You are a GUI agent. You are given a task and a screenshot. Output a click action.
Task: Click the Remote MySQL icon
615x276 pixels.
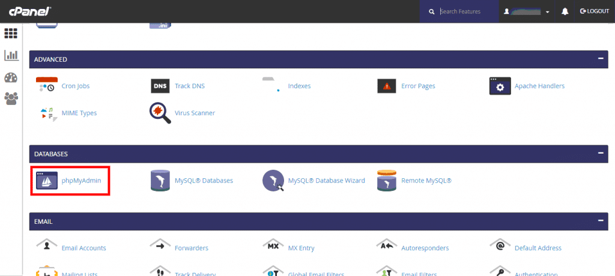coord(386,181)
